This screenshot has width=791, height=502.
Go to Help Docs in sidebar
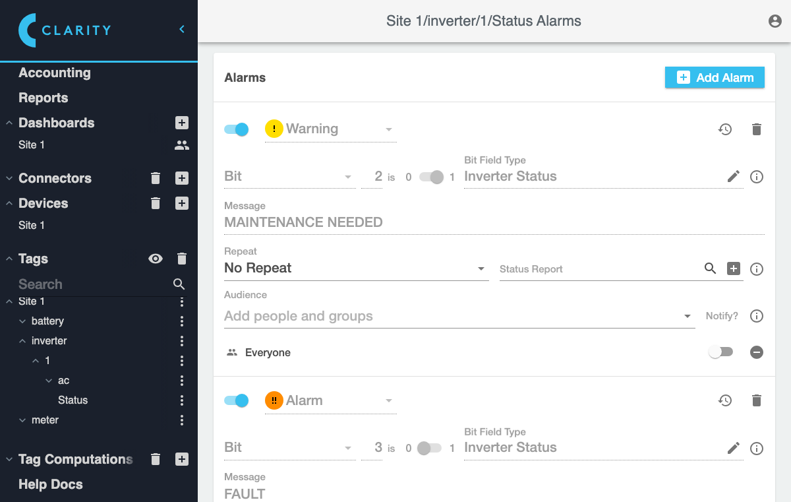point(51,484)
